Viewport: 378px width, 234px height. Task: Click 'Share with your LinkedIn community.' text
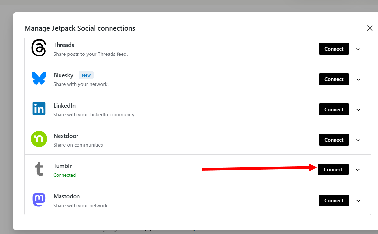[x=94, y=115]
